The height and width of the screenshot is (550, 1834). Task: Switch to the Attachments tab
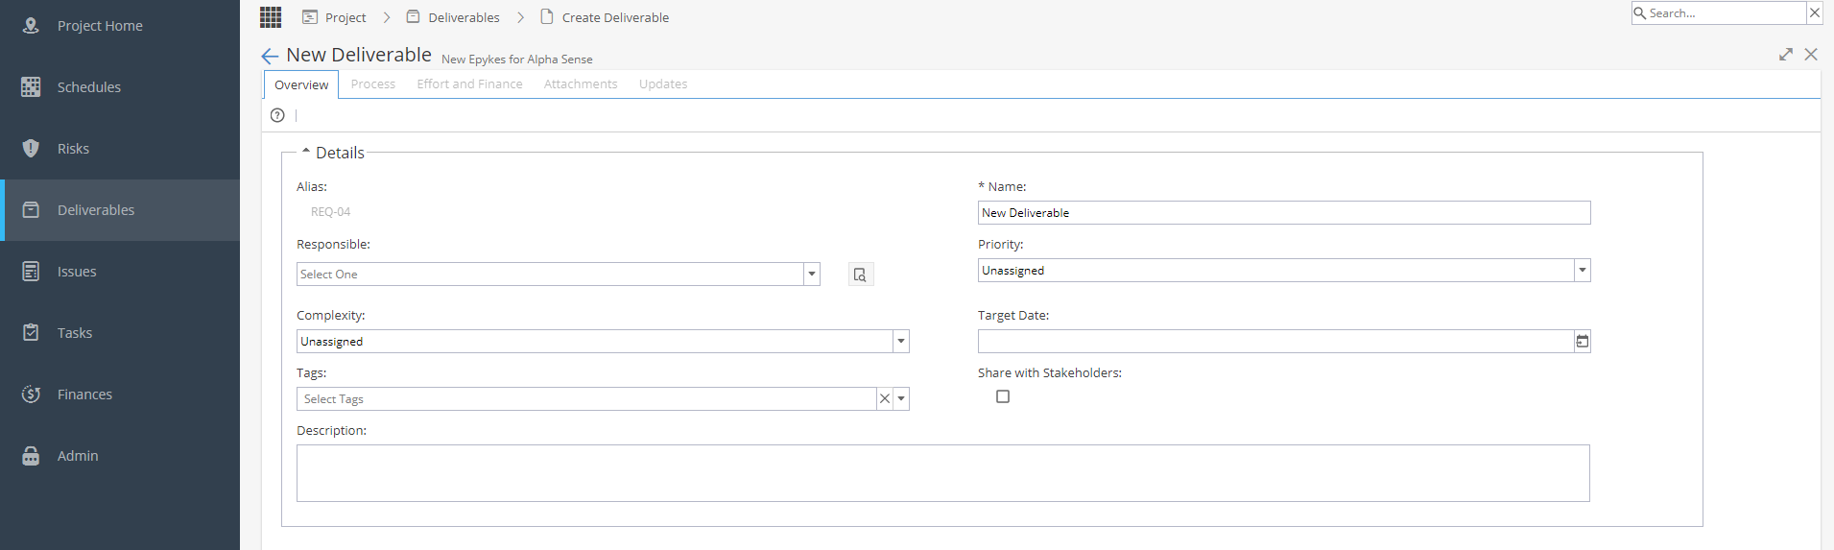581,84
